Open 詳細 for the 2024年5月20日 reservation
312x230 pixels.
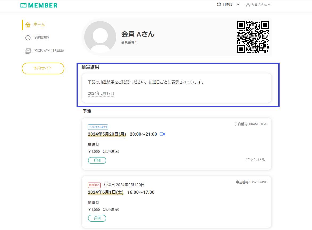97,160
